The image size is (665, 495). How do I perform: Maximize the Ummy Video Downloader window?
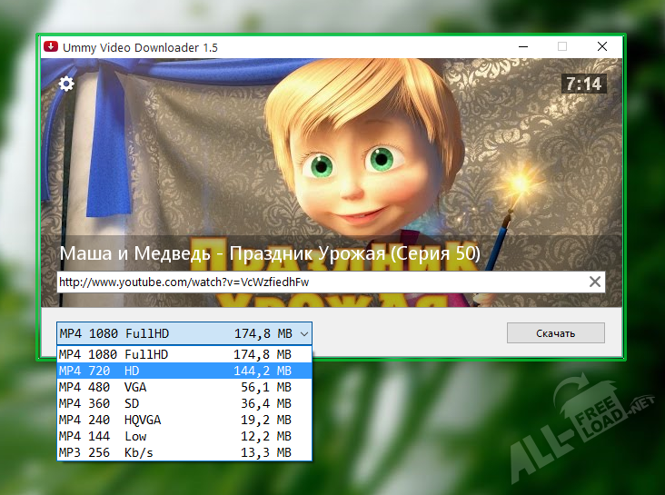[562, 46]
